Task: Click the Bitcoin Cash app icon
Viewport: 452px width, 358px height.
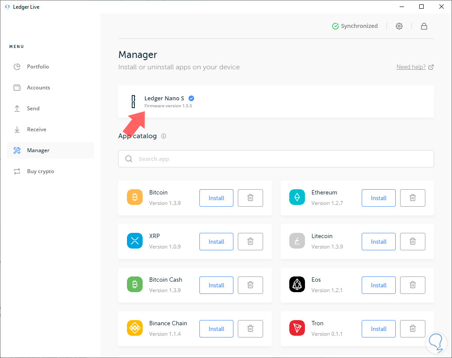Action: click(135, 284)
